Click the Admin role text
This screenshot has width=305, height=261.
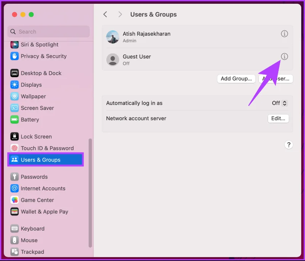pyautogui.click(x=130, y=41)
